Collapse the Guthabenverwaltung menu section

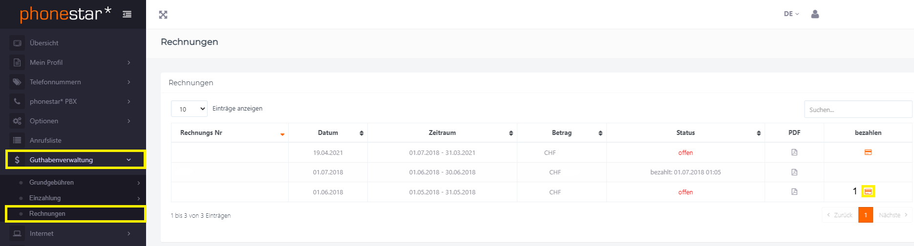tap(76, 160)
